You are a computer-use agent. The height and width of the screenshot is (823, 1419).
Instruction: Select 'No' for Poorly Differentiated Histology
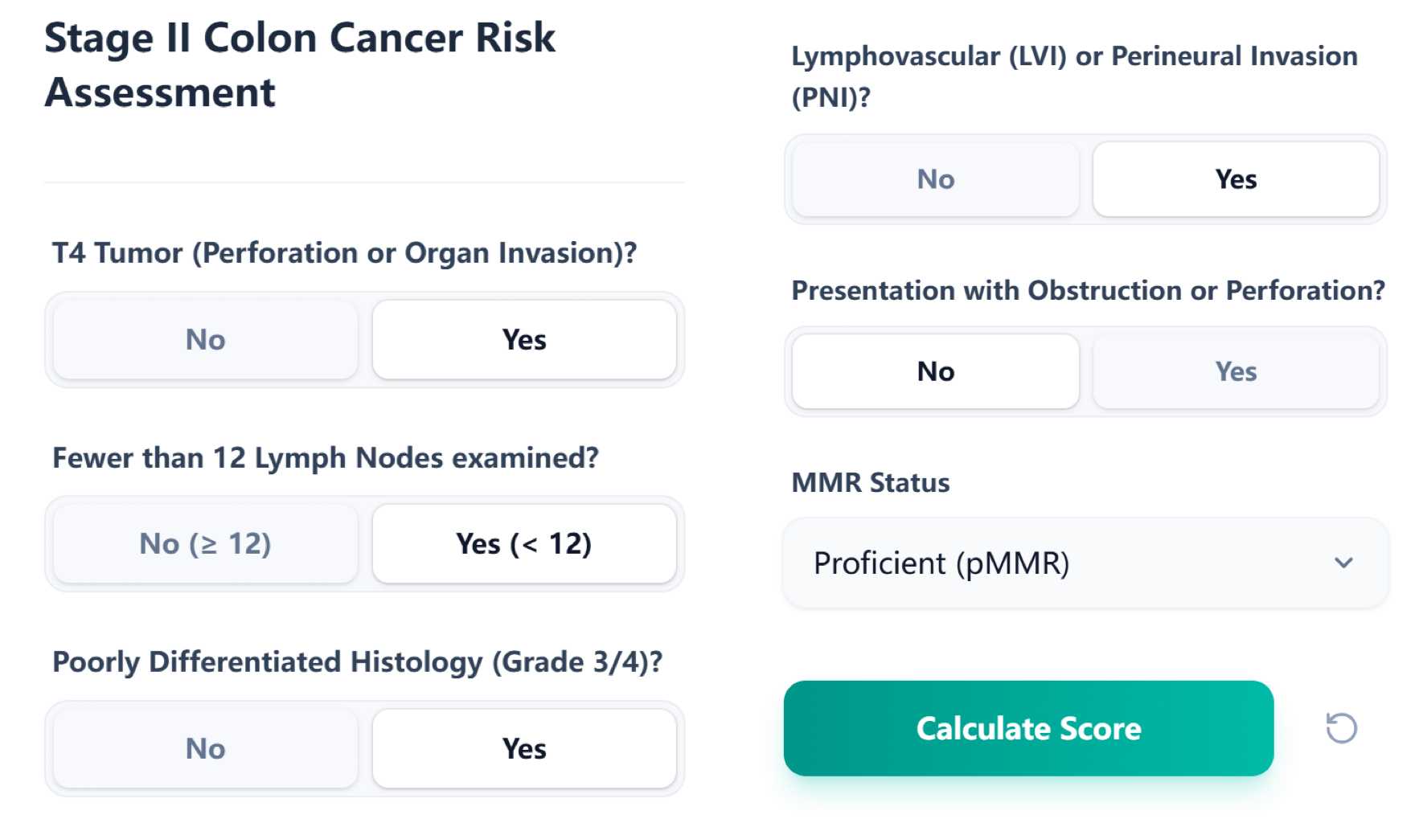203,748
